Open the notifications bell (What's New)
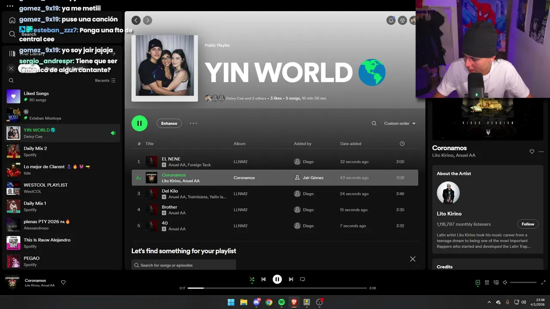The height and width of the screenshot is (309, 550). [391, 20]
